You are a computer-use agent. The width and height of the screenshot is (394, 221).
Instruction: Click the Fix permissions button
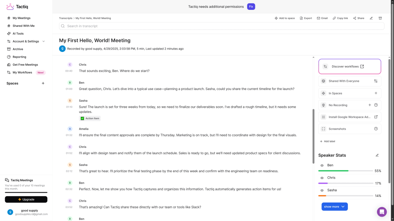pyautogui.click(x=251, y=7)
